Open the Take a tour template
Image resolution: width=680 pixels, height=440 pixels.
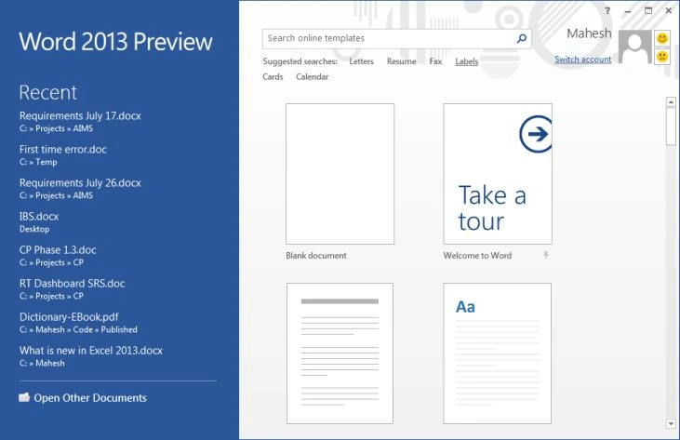pos(498,174)
